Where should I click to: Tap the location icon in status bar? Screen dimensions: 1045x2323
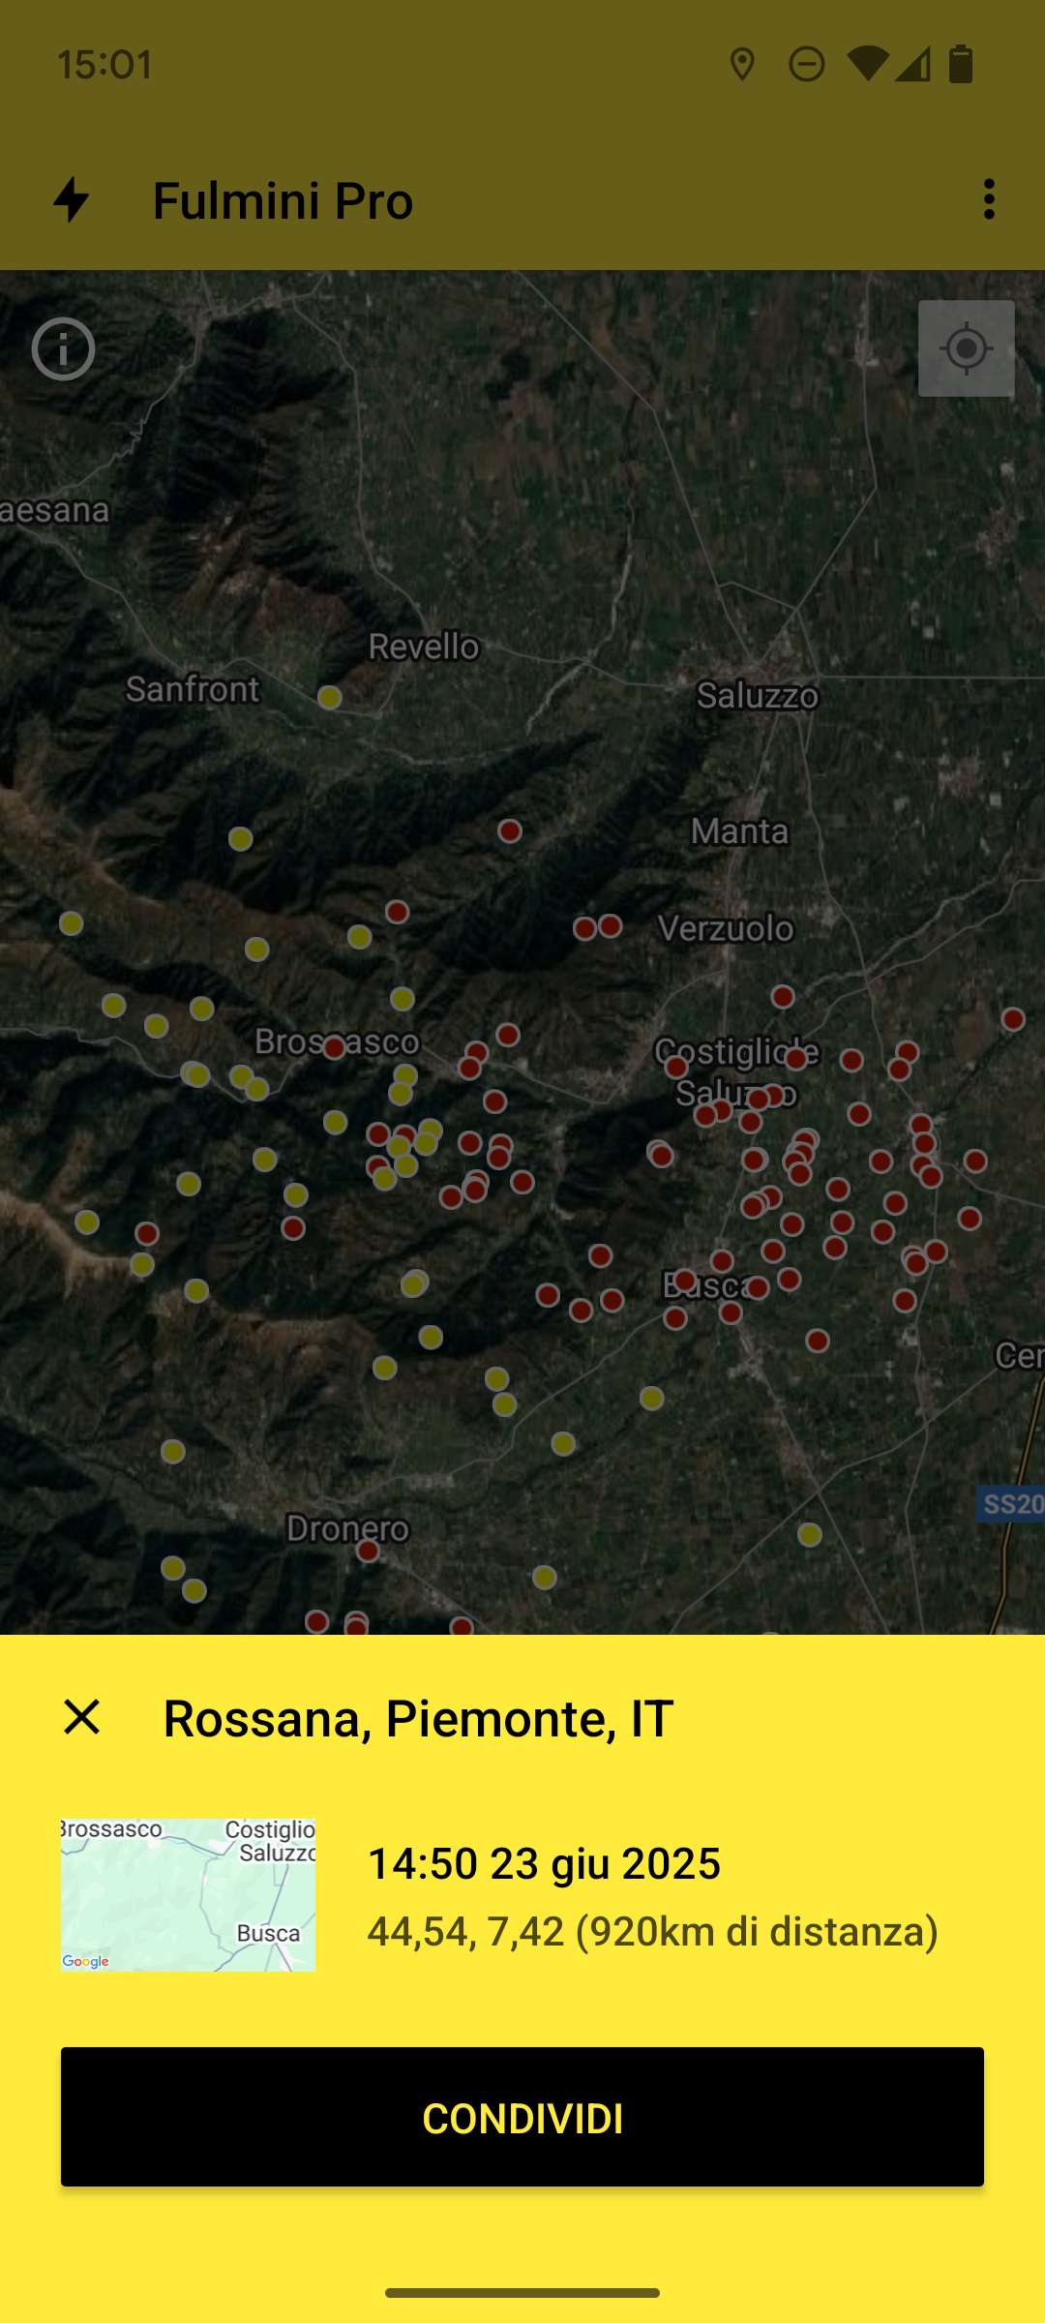click(x=742, y=65)
